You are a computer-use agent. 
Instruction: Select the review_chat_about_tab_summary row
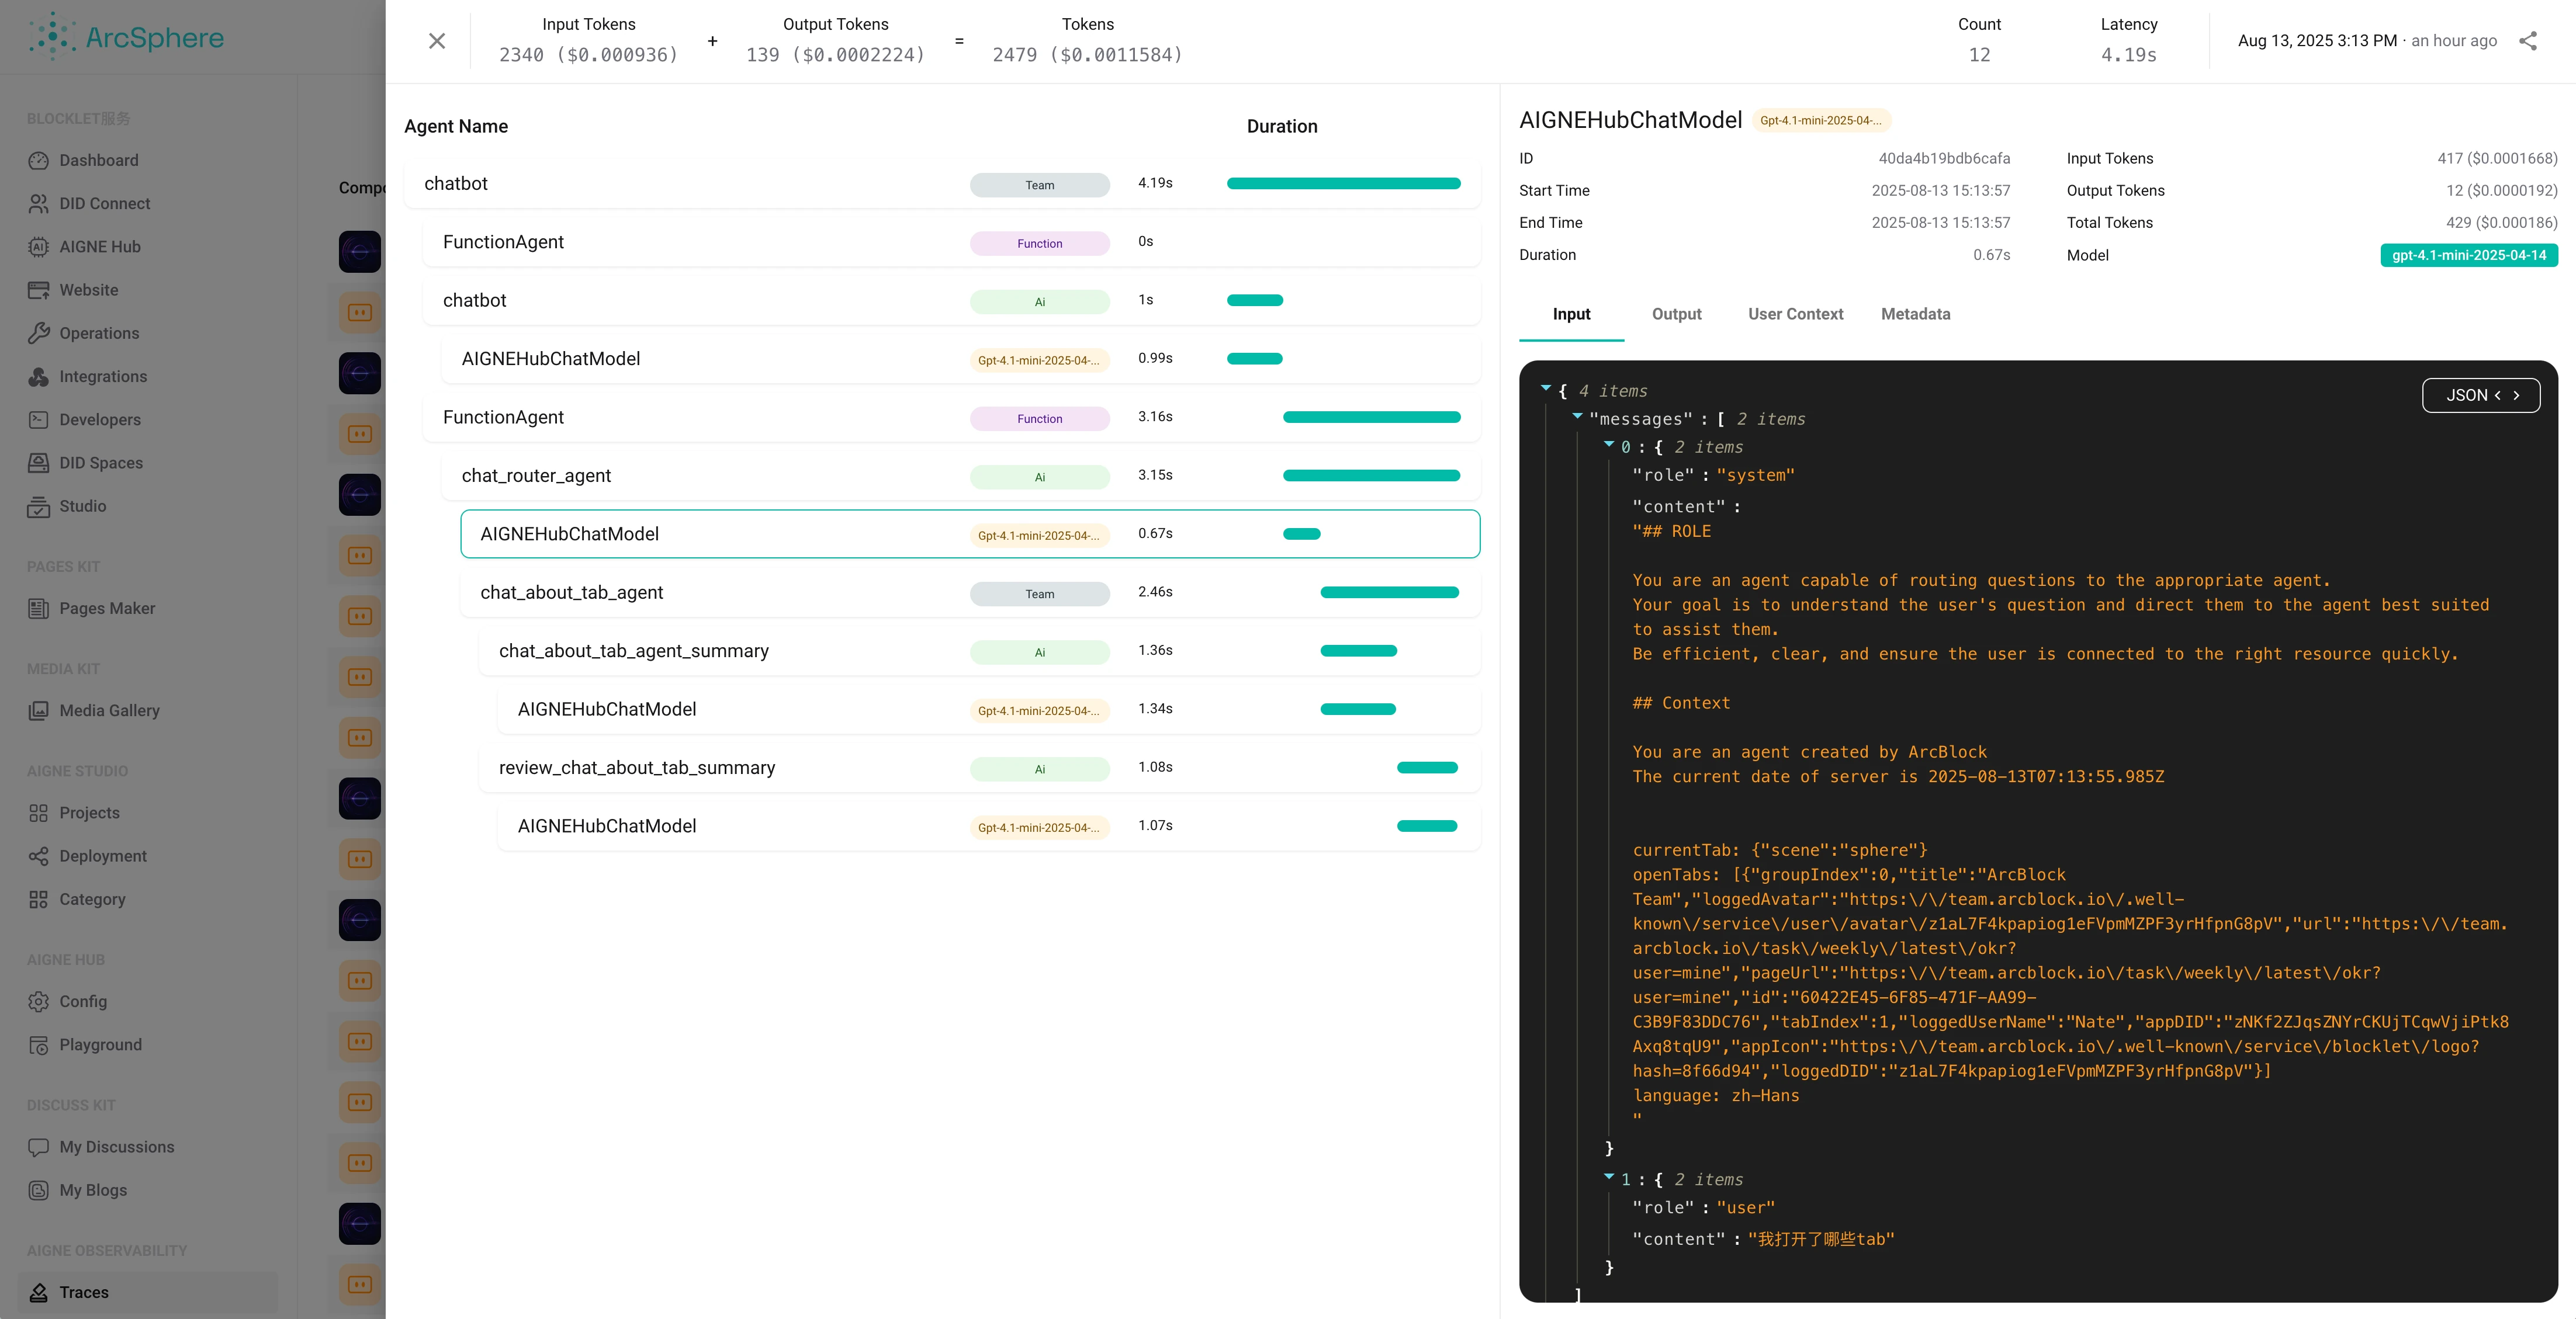980,768
